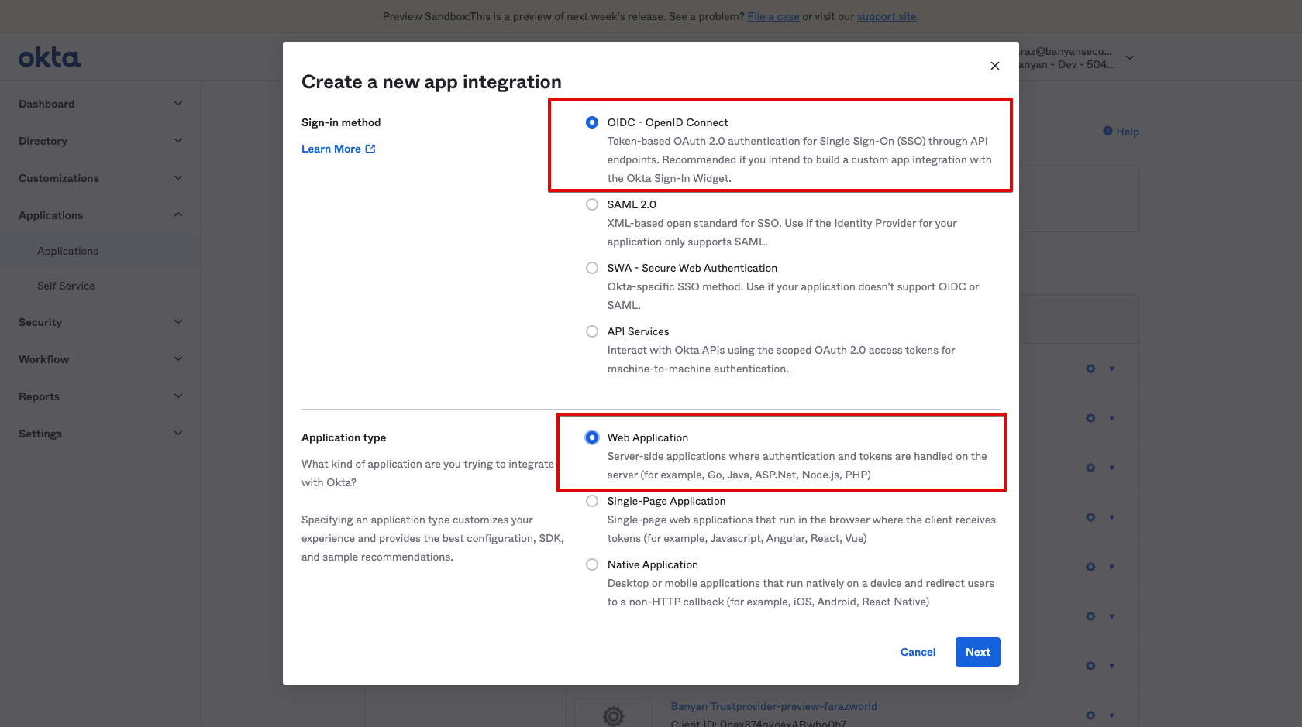The width and height of the screenshot is (1302, 727).
Task: Close the Create app integration dialog
Action: [994, 66]
